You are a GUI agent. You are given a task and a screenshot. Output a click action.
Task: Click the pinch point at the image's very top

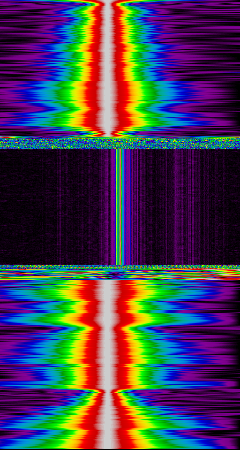(x=107, y=2)
